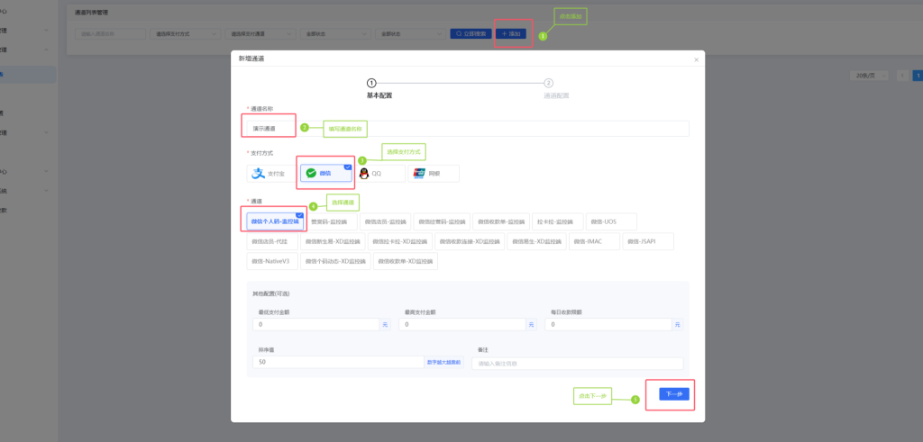Image resolution: width=923 pixels, height=442 pixels.
Task: Click the 备注 remarks input field
Action: 578,364
